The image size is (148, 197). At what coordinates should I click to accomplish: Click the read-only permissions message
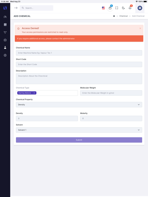point(45,32)
